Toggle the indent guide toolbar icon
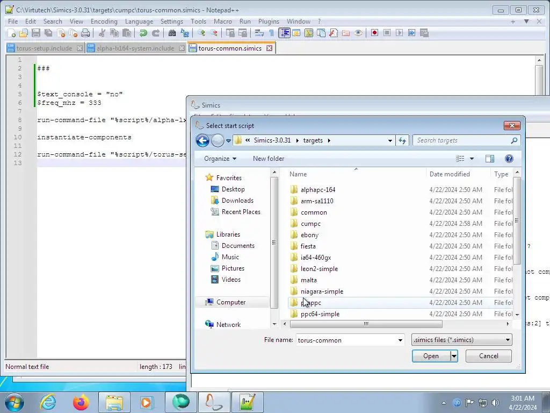Screen dimensions: 550x413 tap(284, 33)
